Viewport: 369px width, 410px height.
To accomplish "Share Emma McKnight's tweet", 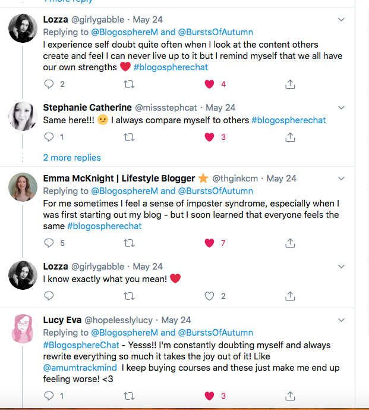I will tap(290, 243).
